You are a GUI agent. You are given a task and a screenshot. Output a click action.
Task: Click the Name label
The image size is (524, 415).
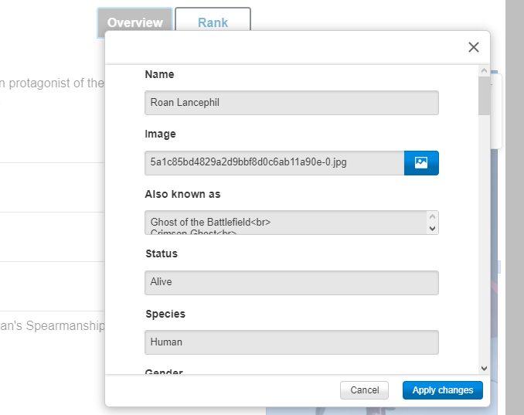(x=159, y=74)
